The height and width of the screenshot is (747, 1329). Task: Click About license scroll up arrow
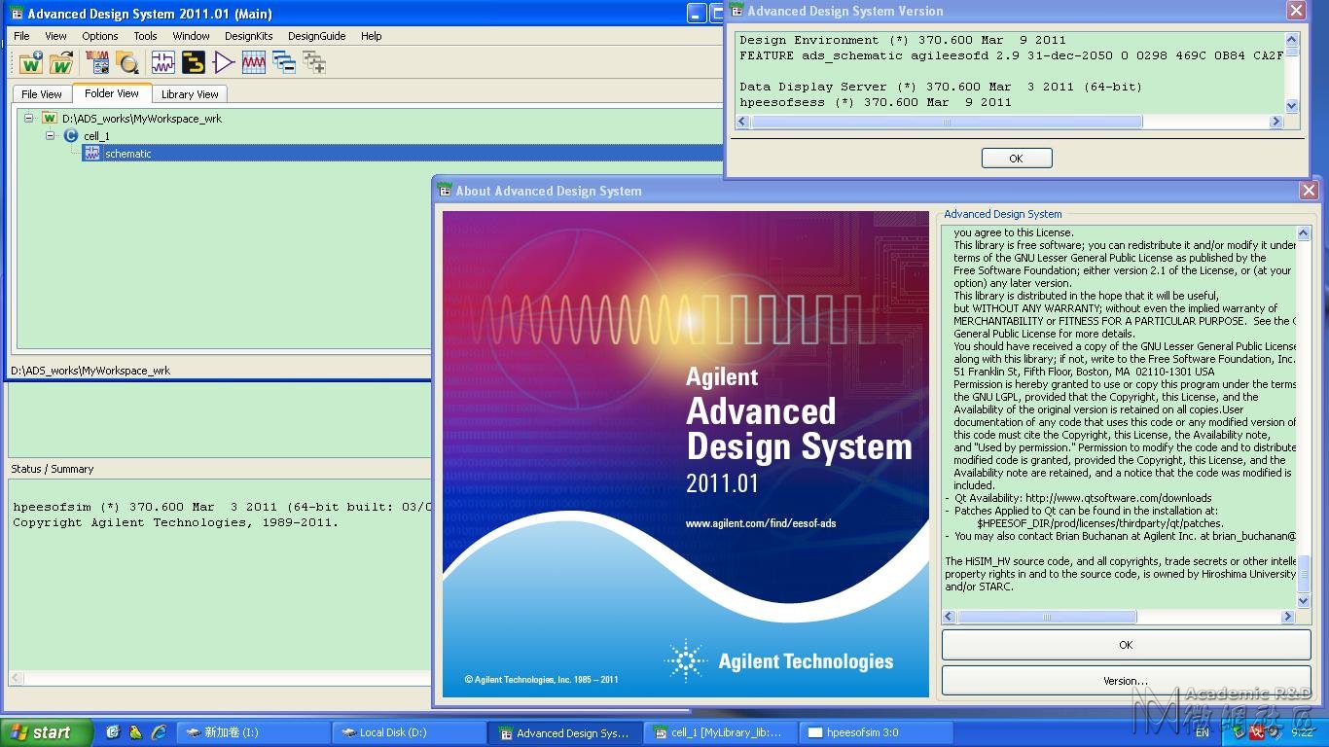coord(1304,233)
